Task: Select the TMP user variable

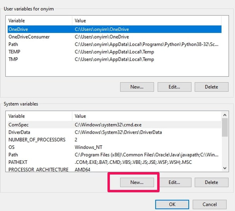Action: tap(114, 59)
